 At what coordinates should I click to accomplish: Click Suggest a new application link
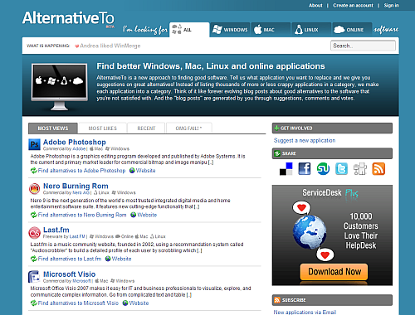point(305,140)
